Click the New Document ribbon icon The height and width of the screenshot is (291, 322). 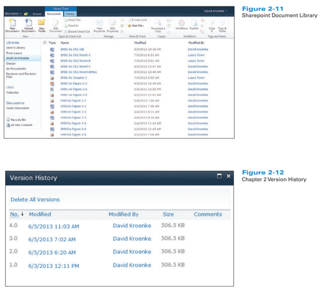pyautogui.click(x=12, y=24)
